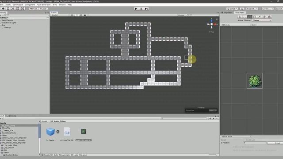Viewport: 283px width, 159px height.
Task: Switch to the Tile Palette tab
Action: point(239,13)
